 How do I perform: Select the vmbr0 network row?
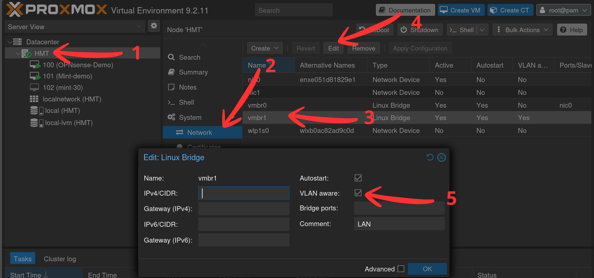[x=417, y=105]
